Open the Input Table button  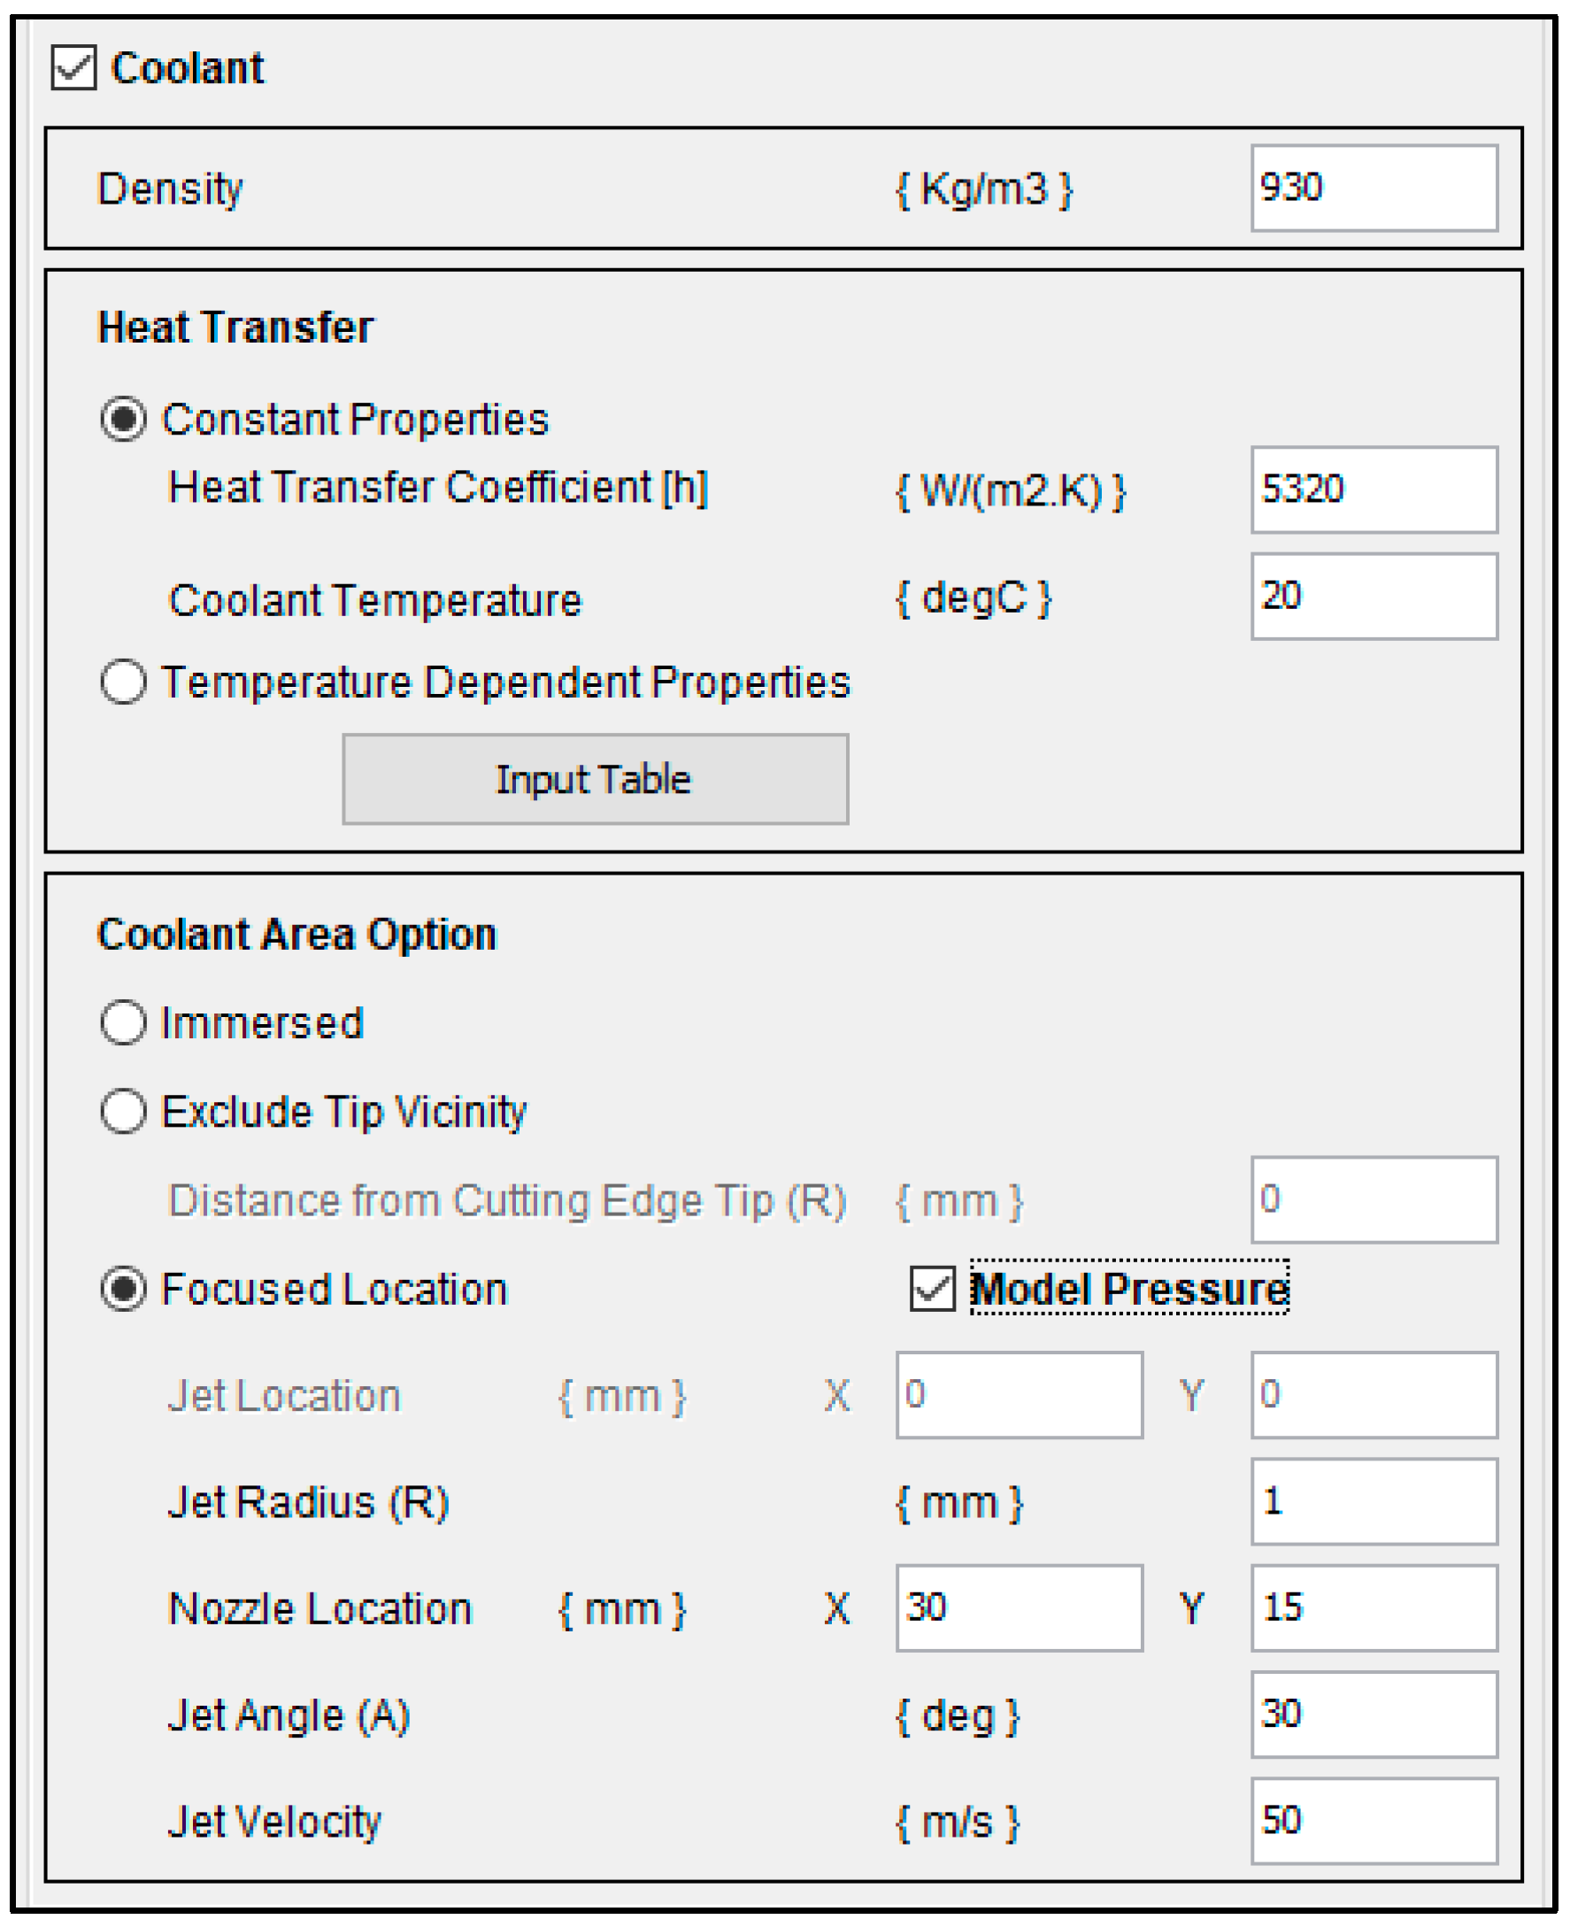pos(595,779)
